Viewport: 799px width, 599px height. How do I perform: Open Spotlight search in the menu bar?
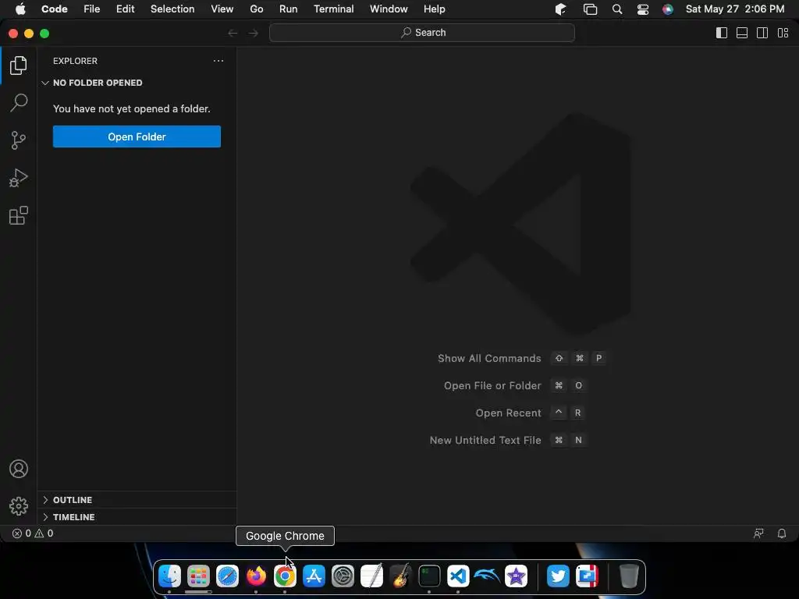(617, 9)
